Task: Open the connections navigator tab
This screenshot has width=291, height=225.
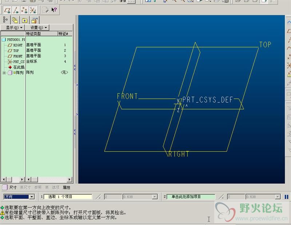Action: 35,20
